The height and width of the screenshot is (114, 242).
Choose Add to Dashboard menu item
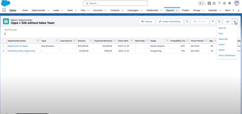pyautogui.click(x=227, y=56)
